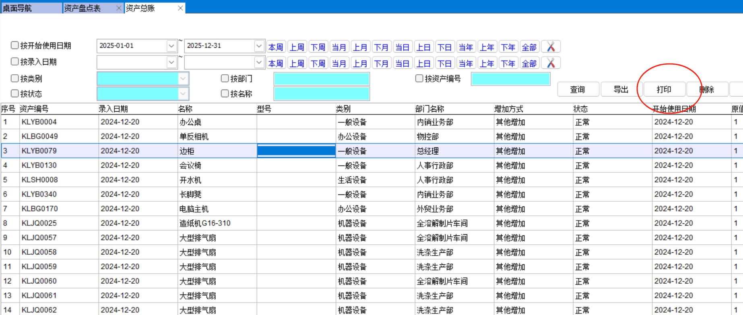The height and width of the screenshot is (315, 743).
Task: Open the 2025-01-01 start date dropdown
Action: coord(171,46)
